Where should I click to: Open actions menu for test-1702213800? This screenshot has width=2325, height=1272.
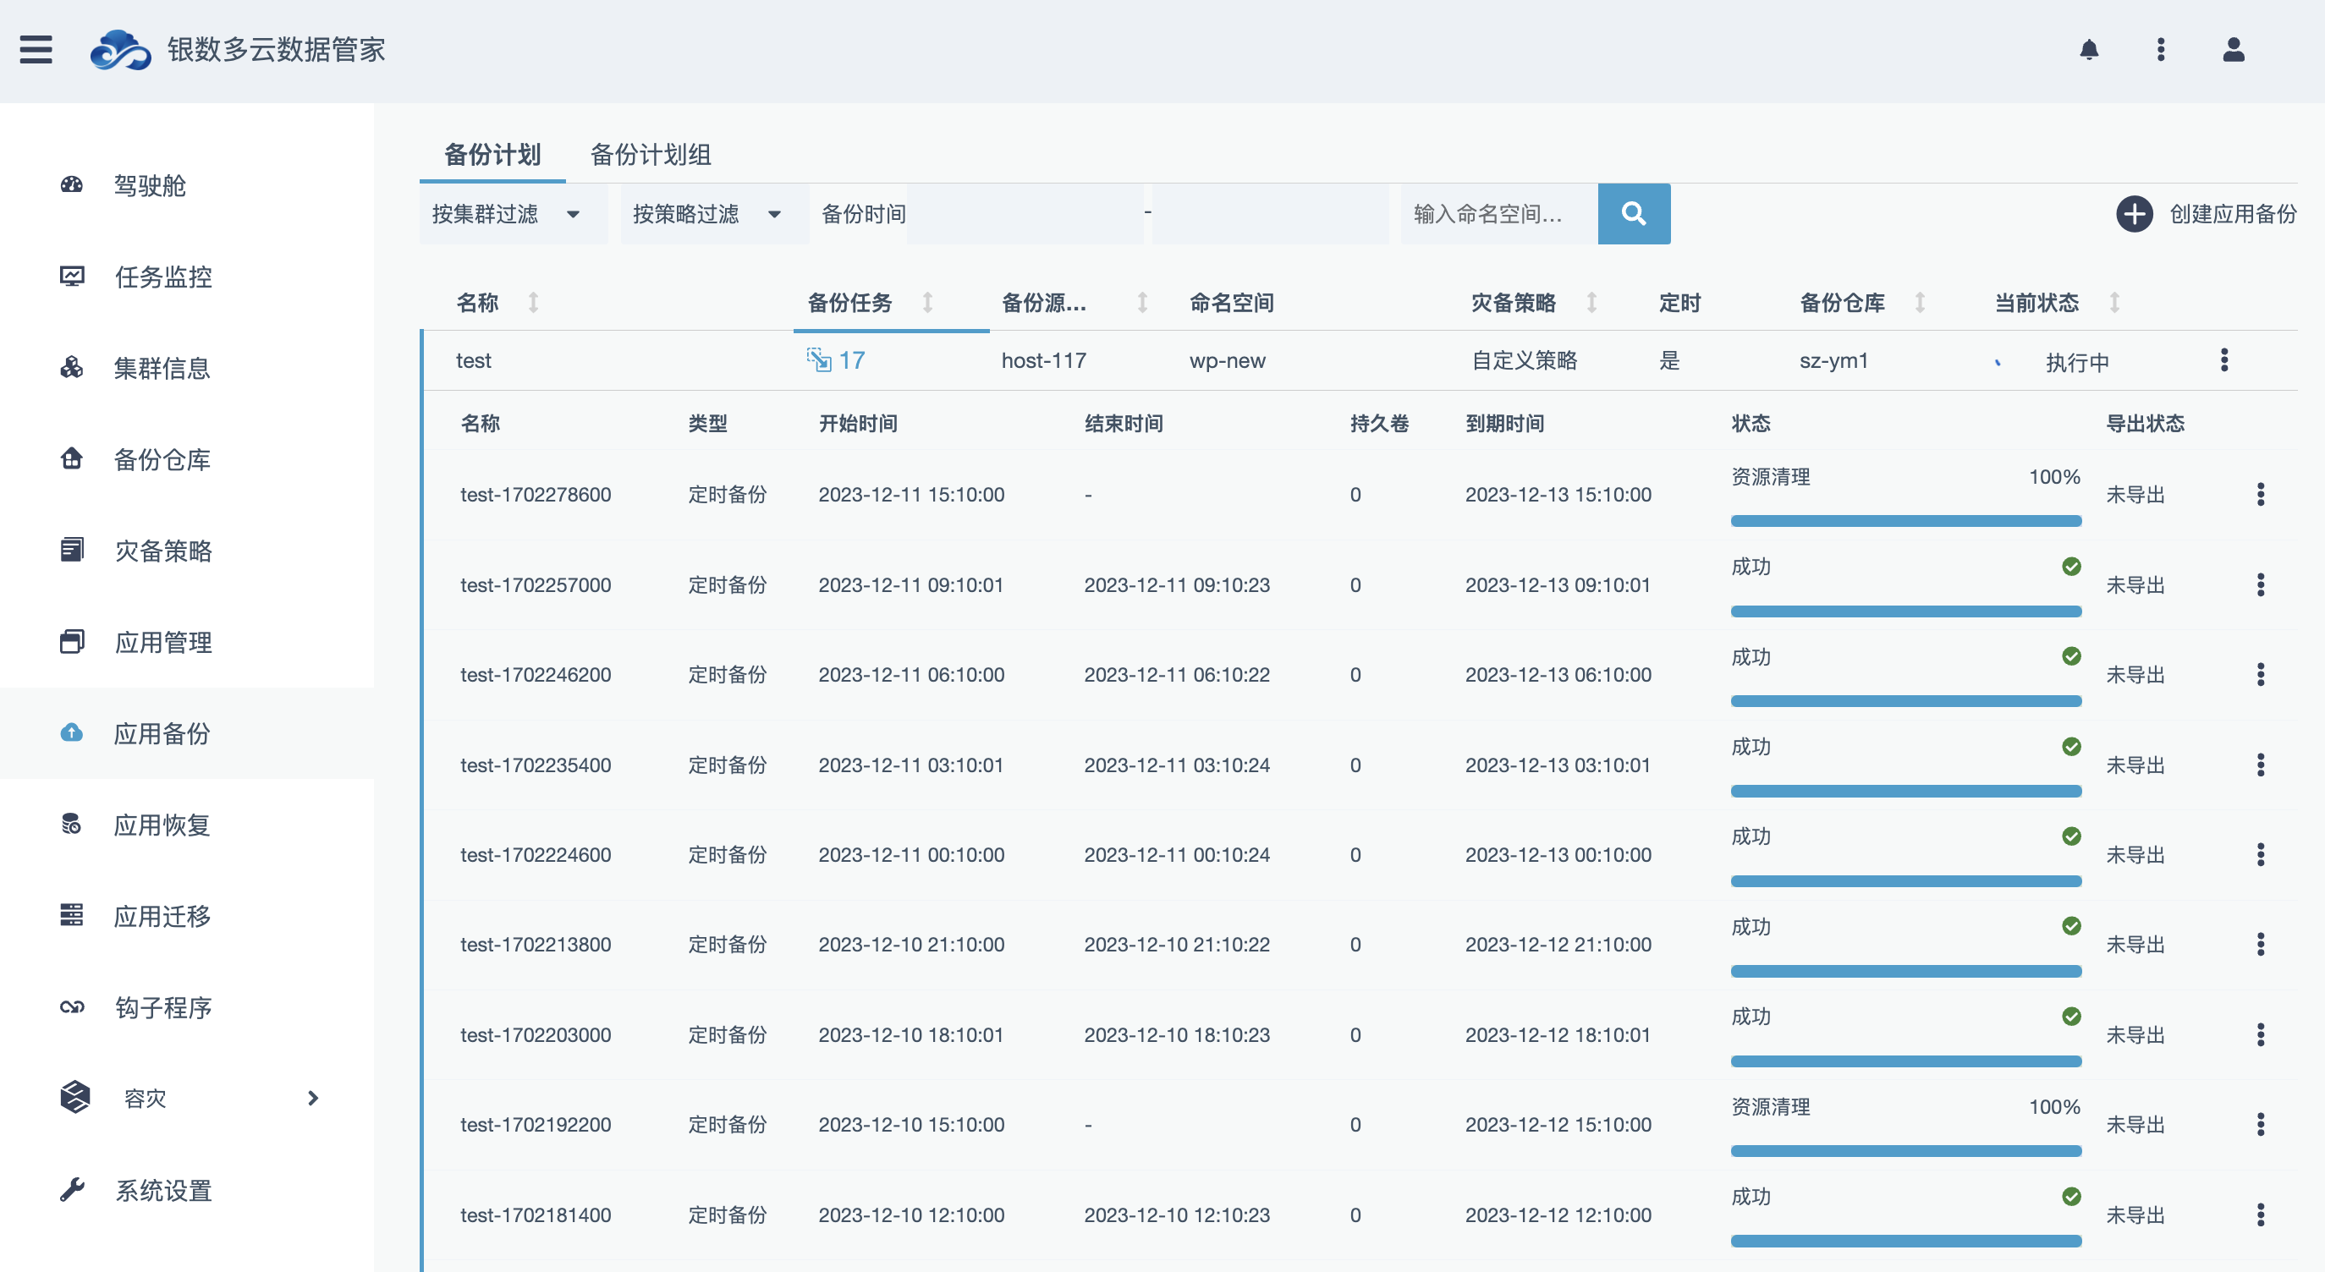coord(2260,945)
